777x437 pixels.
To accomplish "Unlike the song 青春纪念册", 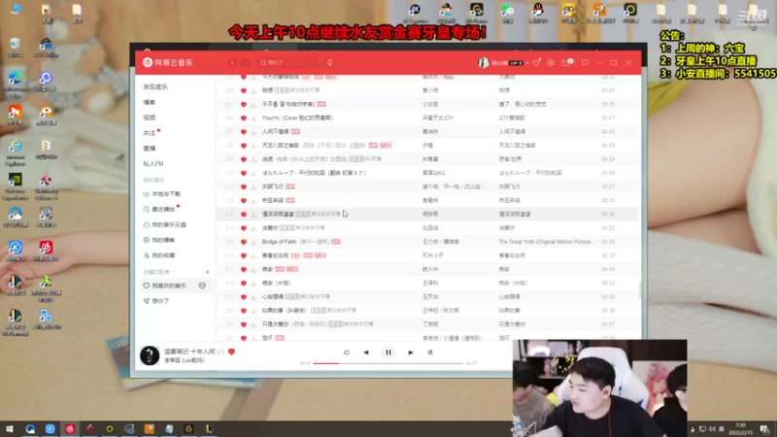I will [x=244, y=255].
